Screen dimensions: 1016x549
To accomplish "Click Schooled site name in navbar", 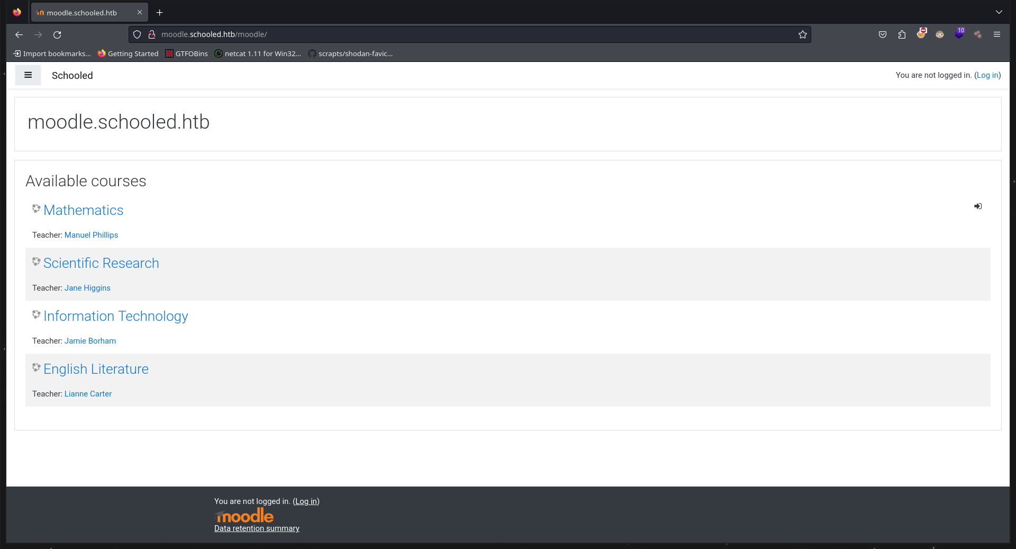I will pyautogui.click(x=72, y=75).
